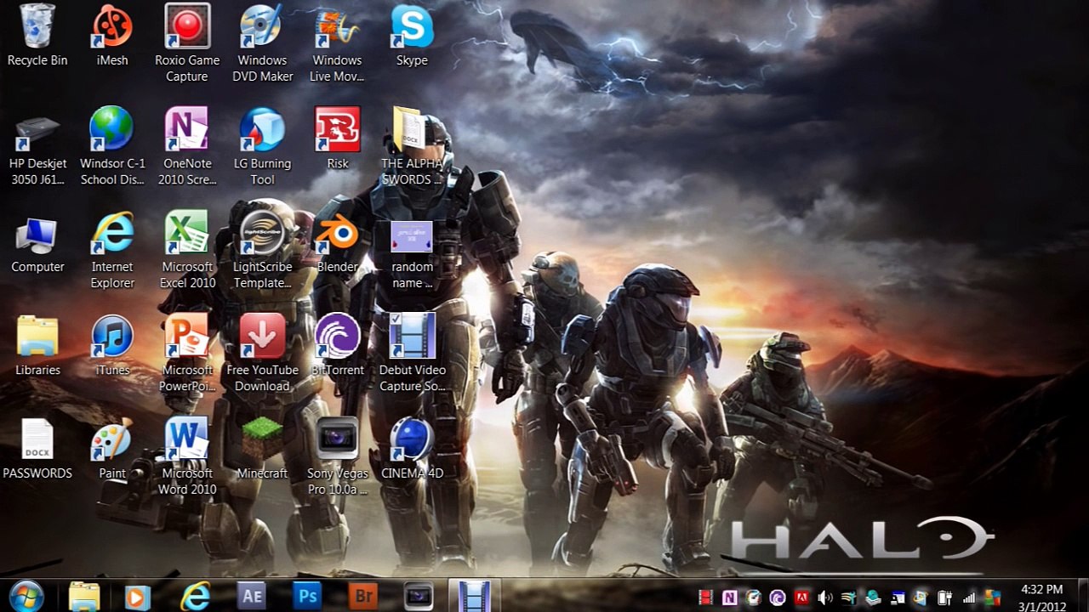
Task: Open Sony Vegas pinned on the taskbar
Action: (x=419, y=596)
